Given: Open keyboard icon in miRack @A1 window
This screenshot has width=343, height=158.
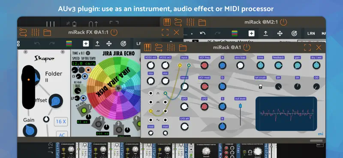Looking at the screenshot, I should point(147,47).
